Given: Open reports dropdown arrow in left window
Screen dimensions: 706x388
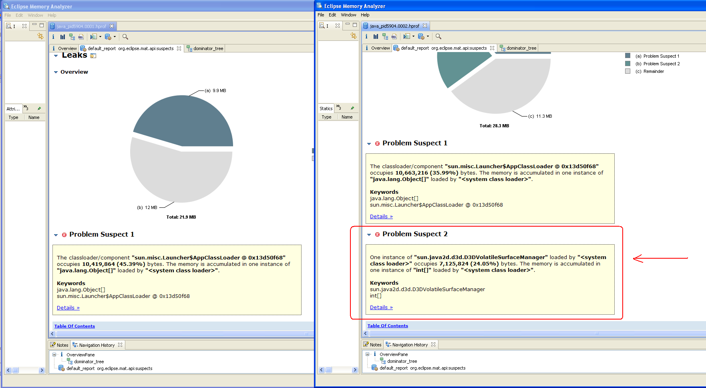Looking at the screenshot, I should [115, 37].
